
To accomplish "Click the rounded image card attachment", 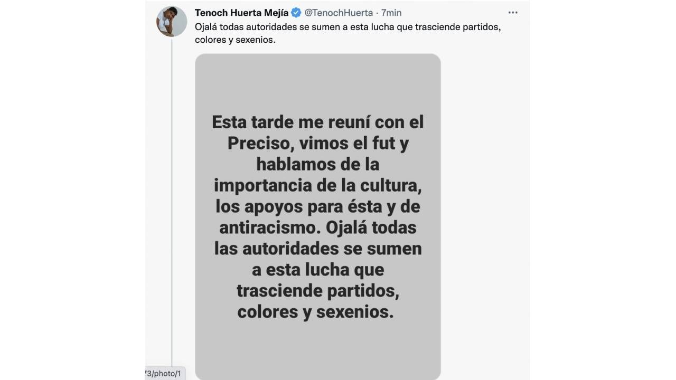I will point(317,216).
